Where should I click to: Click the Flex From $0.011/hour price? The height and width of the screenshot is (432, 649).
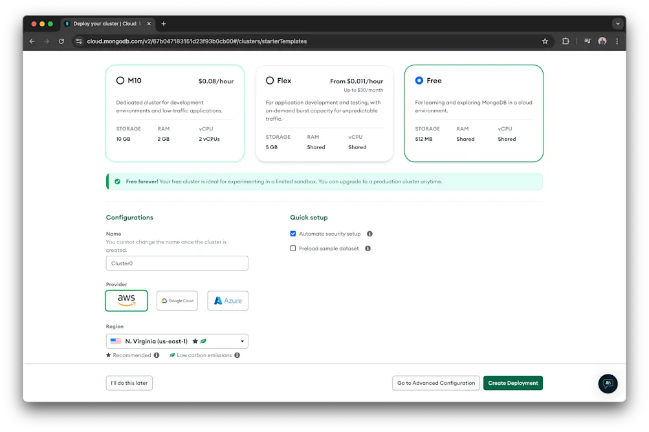[357, 81]
